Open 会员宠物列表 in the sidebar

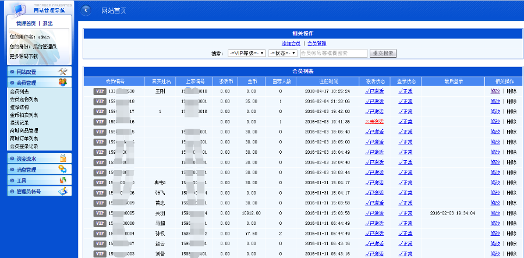tap(24, 100)
